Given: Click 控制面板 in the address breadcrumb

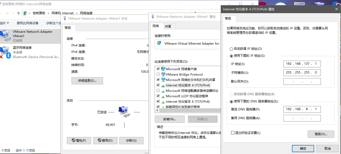Looking at the screenshot, I should click(39, 13).
